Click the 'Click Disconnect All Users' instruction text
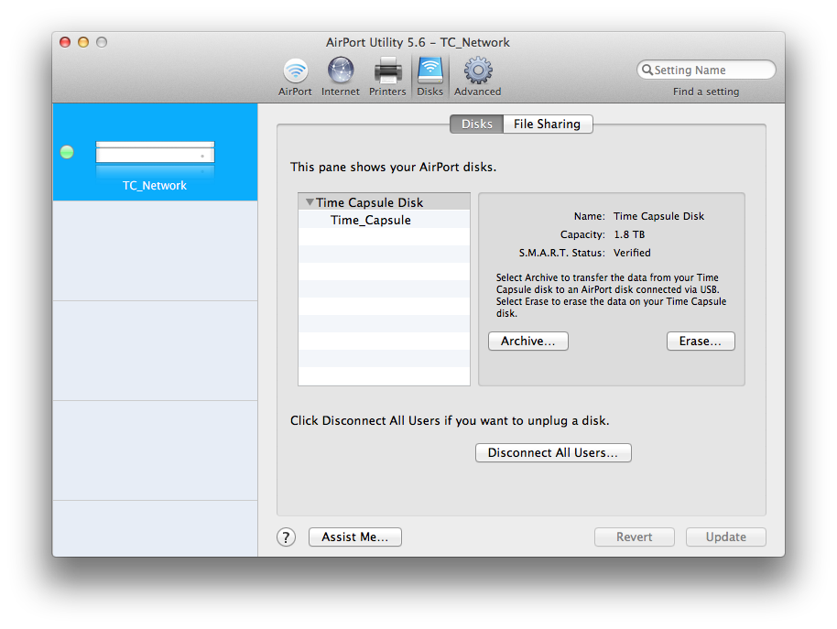 tap(450, 421)
